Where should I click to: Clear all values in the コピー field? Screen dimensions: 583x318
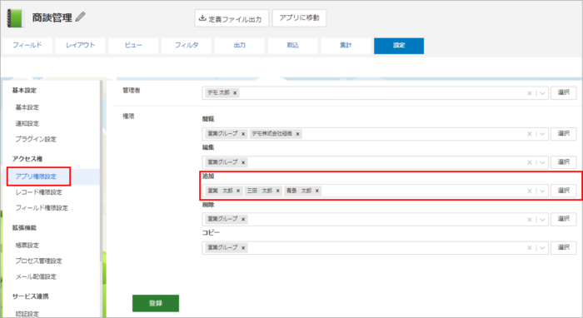click(x=529, y=248)
